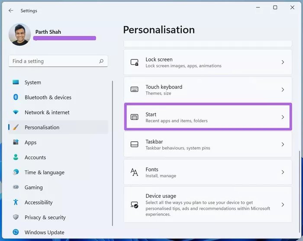This screenshot has width=303, height=241.
Task: Click the Start menu layout icon
Action: (x=135, y=117)
